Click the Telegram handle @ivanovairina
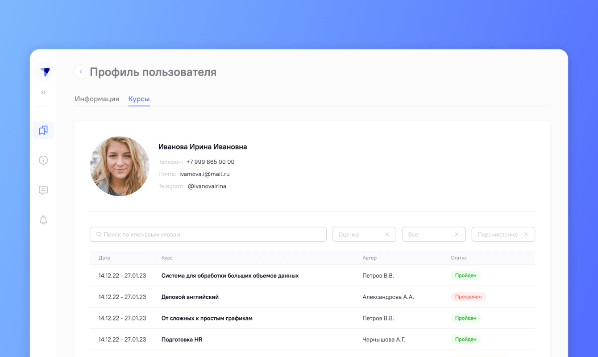Viewport: 598px width, 357px height. click(207, 186)
